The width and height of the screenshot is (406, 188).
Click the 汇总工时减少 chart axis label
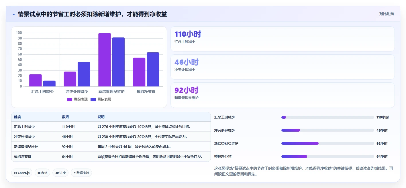[42, 92]
